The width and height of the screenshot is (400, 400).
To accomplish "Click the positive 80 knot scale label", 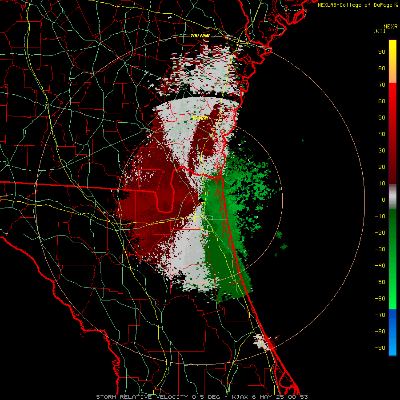I will (x=382, y=68).
